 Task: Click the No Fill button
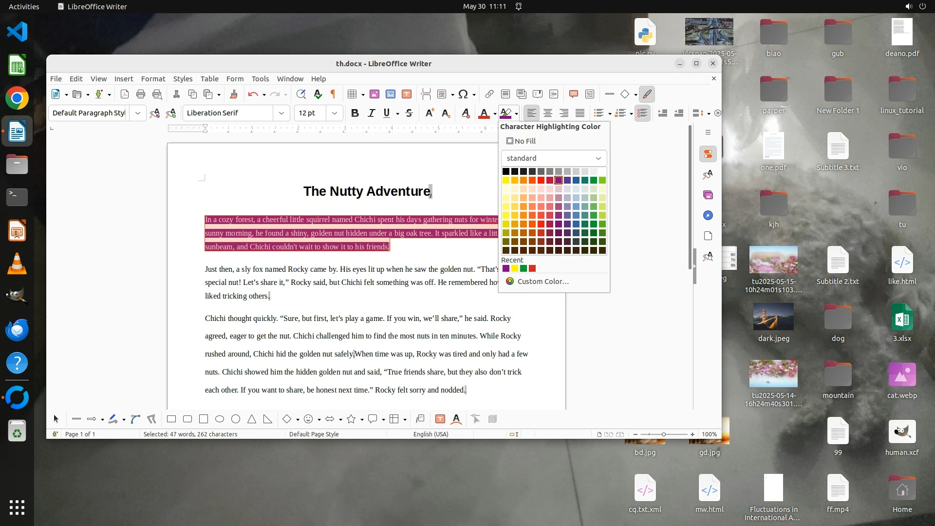pyautogui.click(x=521, y=141)
